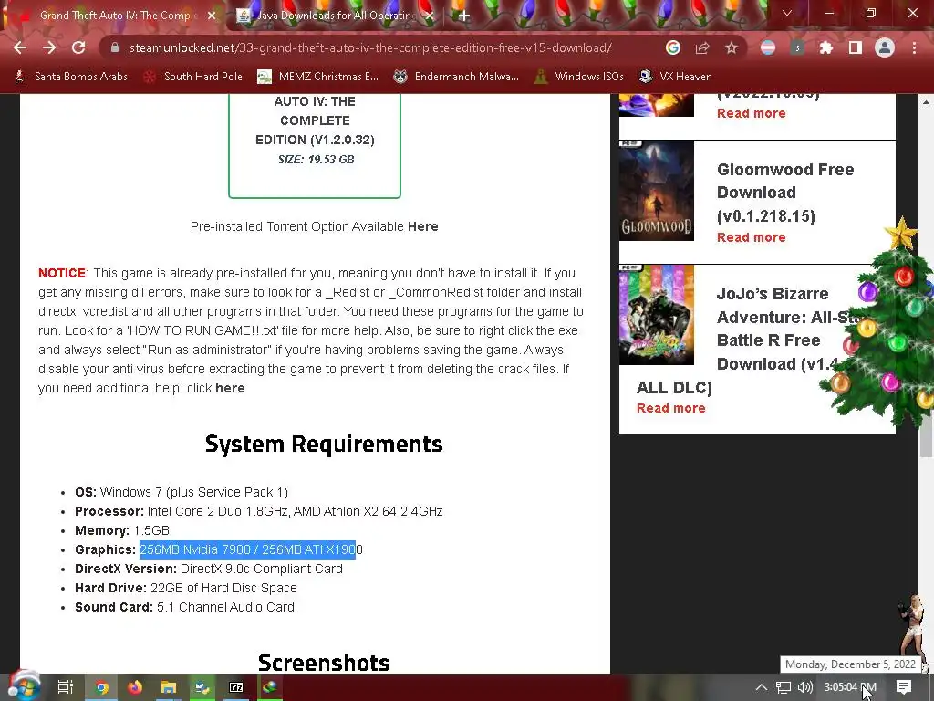The height and width of the screenshot is (701, 934).
Task: Toggle the browser side panel
Action: pyautogui.click(x=856, y=47)
